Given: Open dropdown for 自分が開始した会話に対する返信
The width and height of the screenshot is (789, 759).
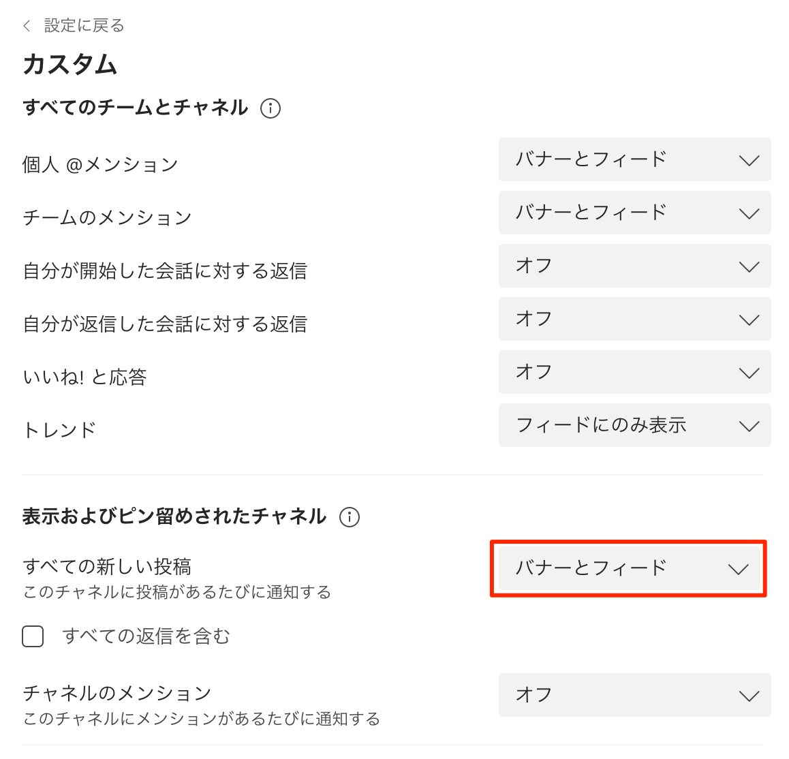Looking at the screenshot, I should point(634,266).
